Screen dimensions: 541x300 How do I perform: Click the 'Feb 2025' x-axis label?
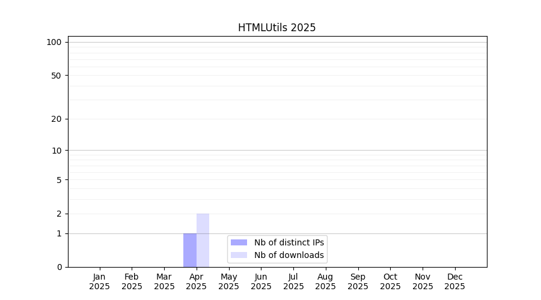pos(132,281)
